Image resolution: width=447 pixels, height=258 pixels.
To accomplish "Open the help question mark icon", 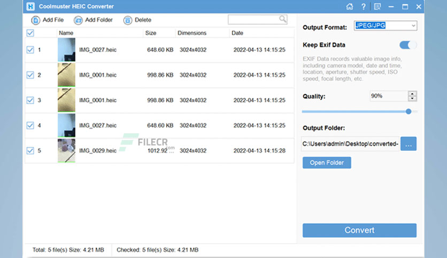I will tap(364, 6).
